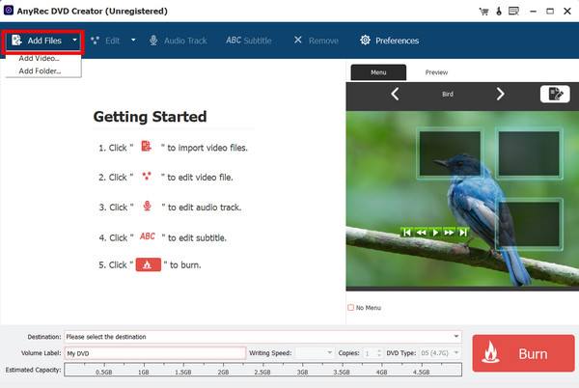
Task: Click the fast-forward control on the menu template
Action: click(449, 233)
